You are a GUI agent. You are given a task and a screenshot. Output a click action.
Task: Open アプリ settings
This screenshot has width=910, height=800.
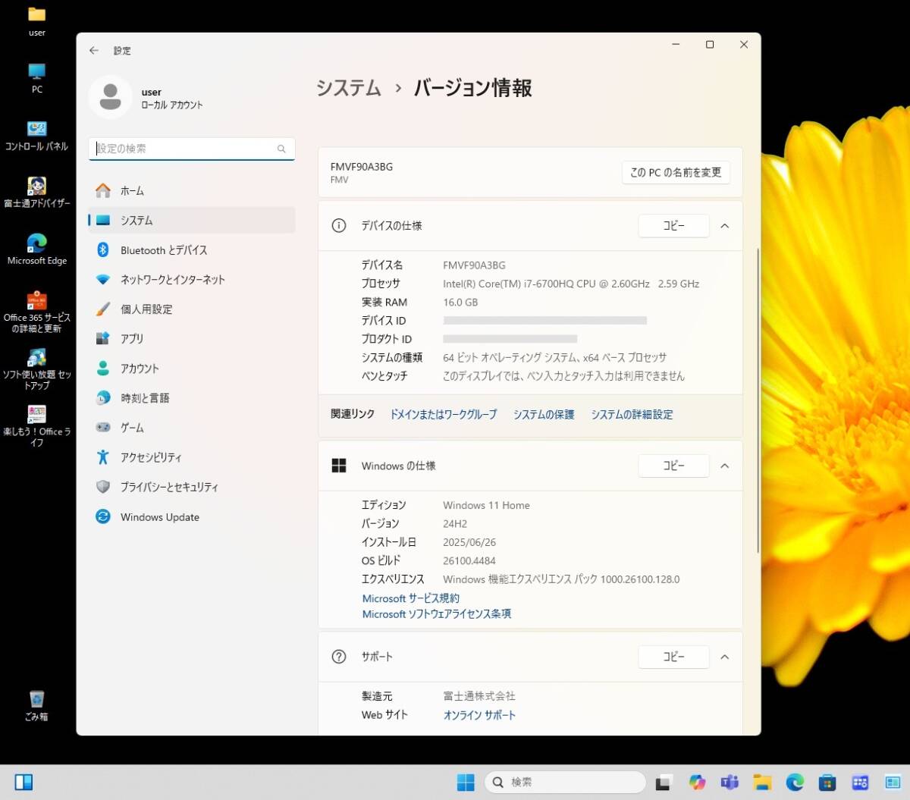click(192, 339)
